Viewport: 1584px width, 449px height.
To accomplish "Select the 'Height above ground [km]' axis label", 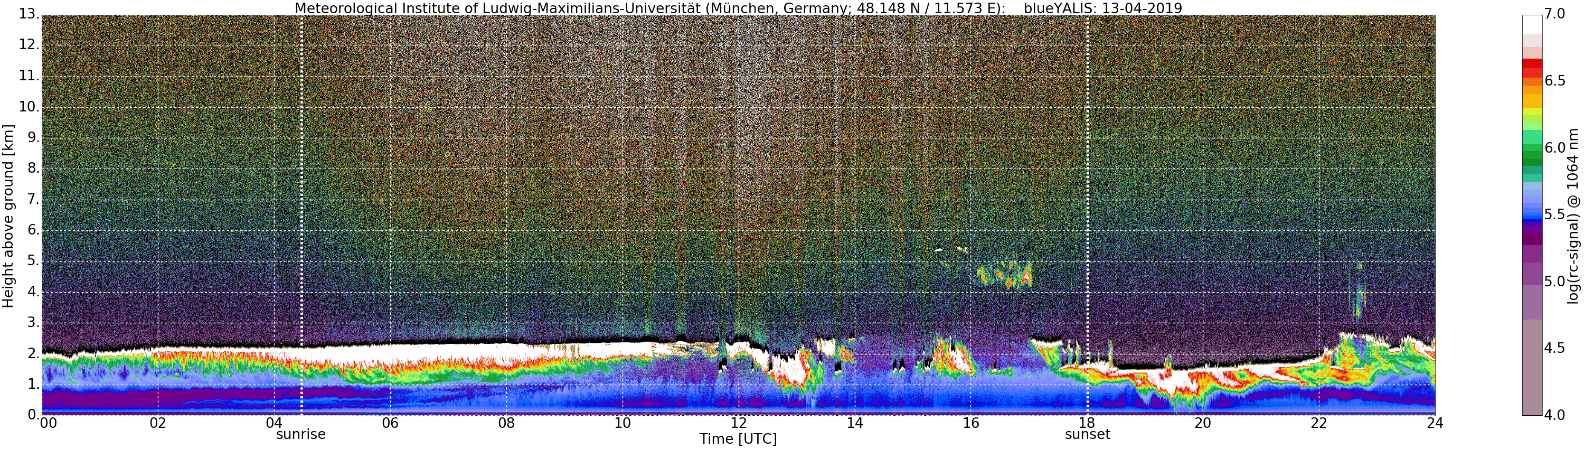I will point(8,217).
